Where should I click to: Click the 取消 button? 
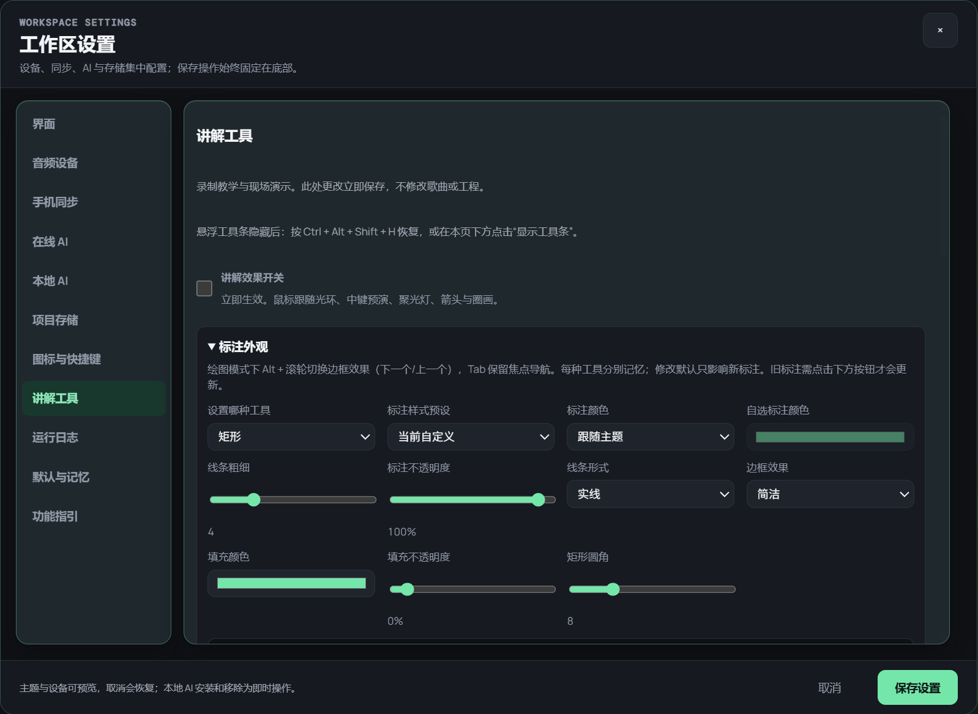coord(829,688)
